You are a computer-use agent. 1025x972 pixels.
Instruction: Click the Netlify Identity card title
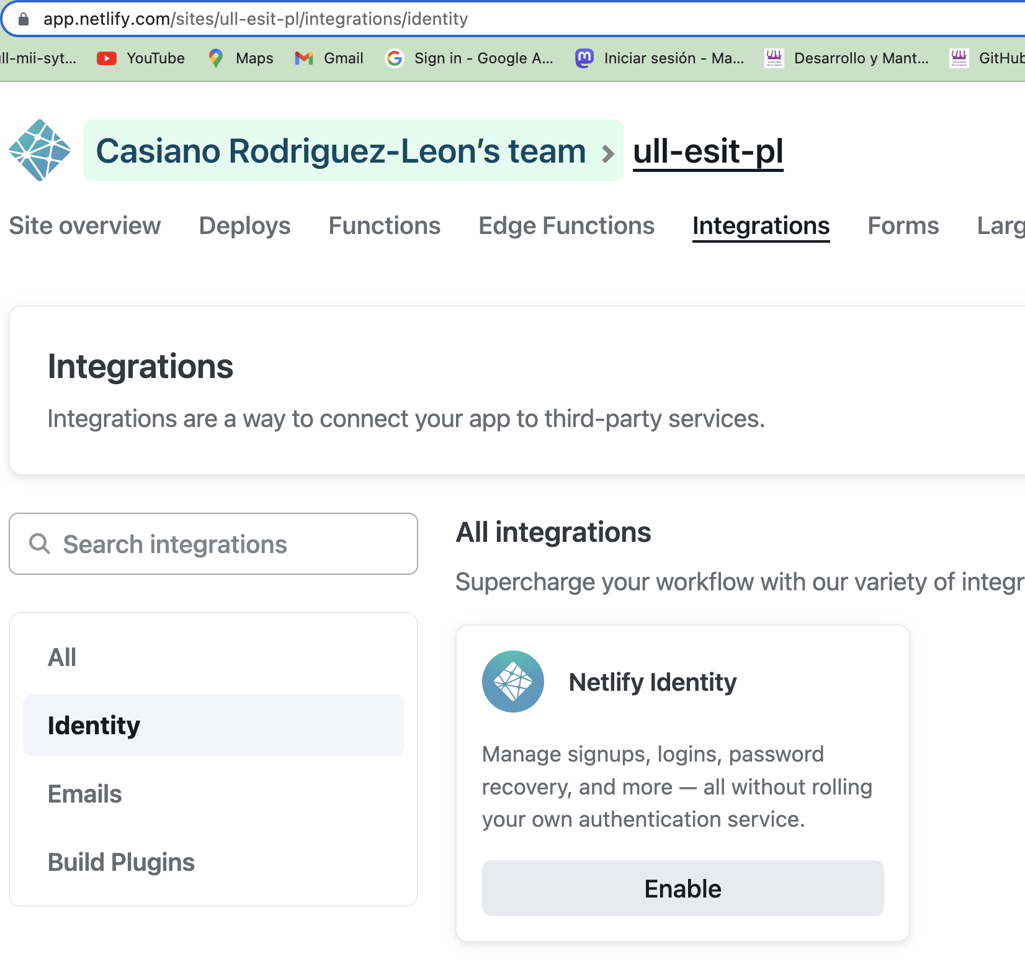point(653,682)
